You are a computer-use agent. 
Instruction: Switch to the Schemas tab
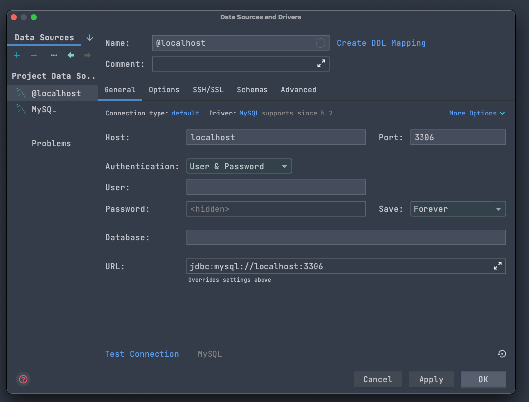tap(252, 90)
